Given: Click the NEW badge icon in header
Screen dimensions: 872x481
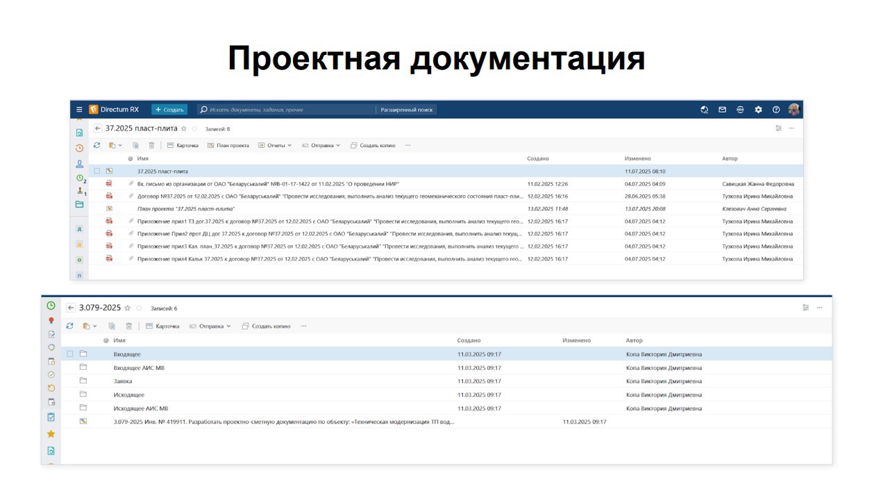Looking at the screenshot, I should pos(740,110).
